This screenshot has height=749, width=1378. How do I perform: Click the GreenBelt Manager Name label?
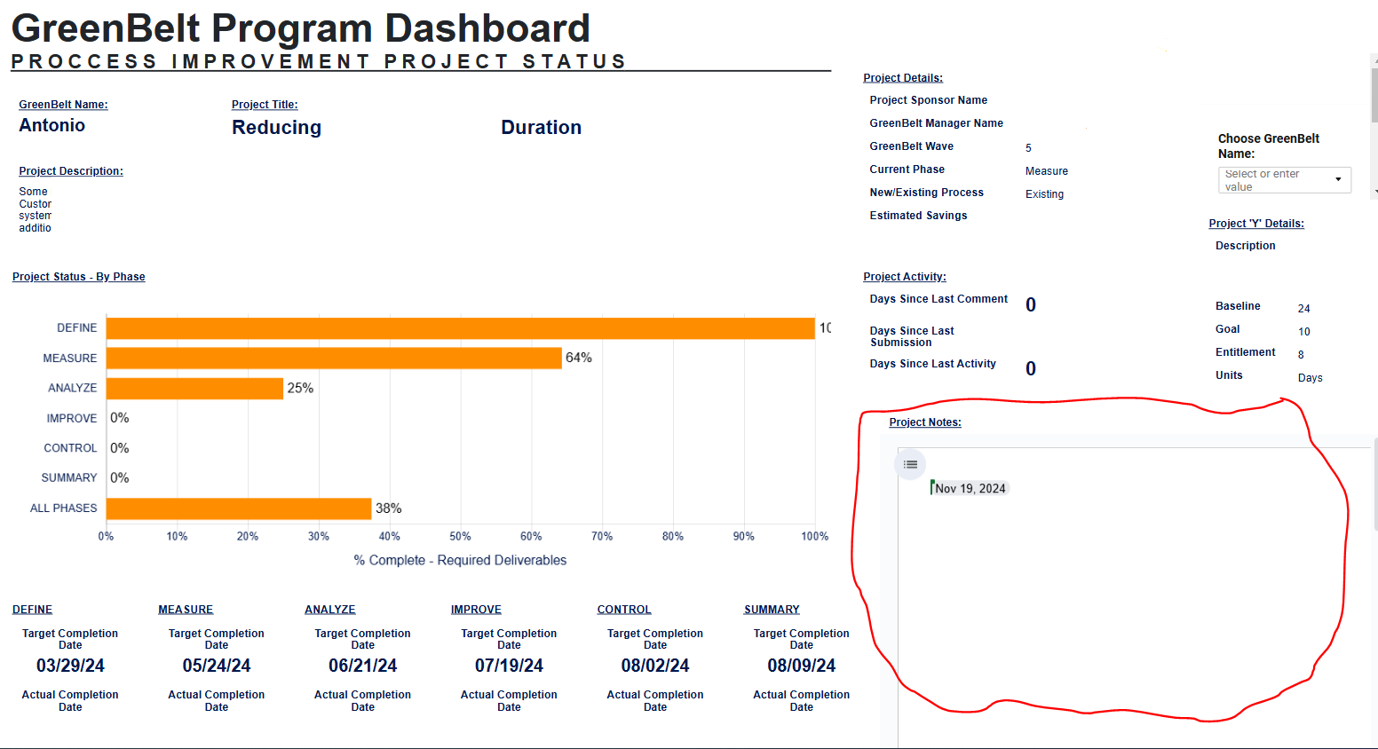click(x=937, y=123)
